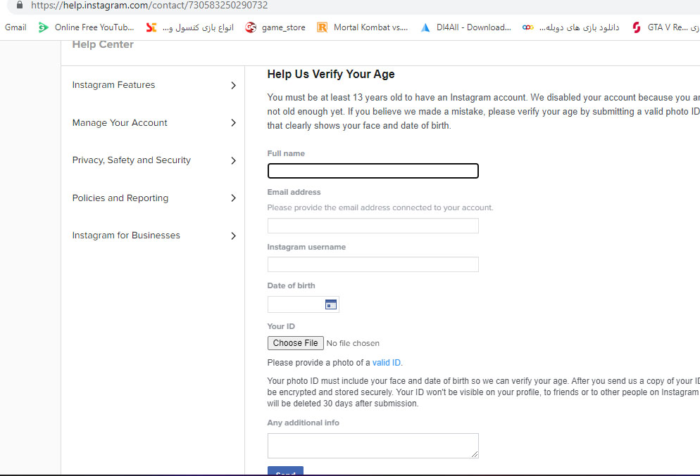
Task: Click the URL help.instagram.com address text
Action: (x=149, y=6)
